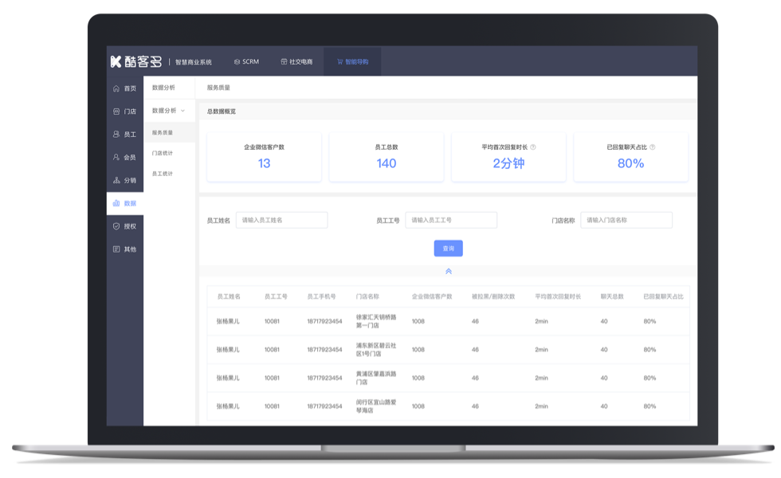Click store cell 黄浦区肇嘉浜路门店
781x478 pixels.
click(x=376, y=378)
